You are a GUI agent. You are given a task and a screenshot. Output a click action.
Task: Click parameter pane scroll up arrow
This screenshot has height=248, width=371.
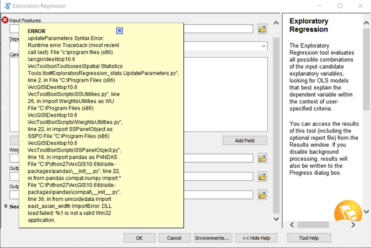tap(276, 23)
